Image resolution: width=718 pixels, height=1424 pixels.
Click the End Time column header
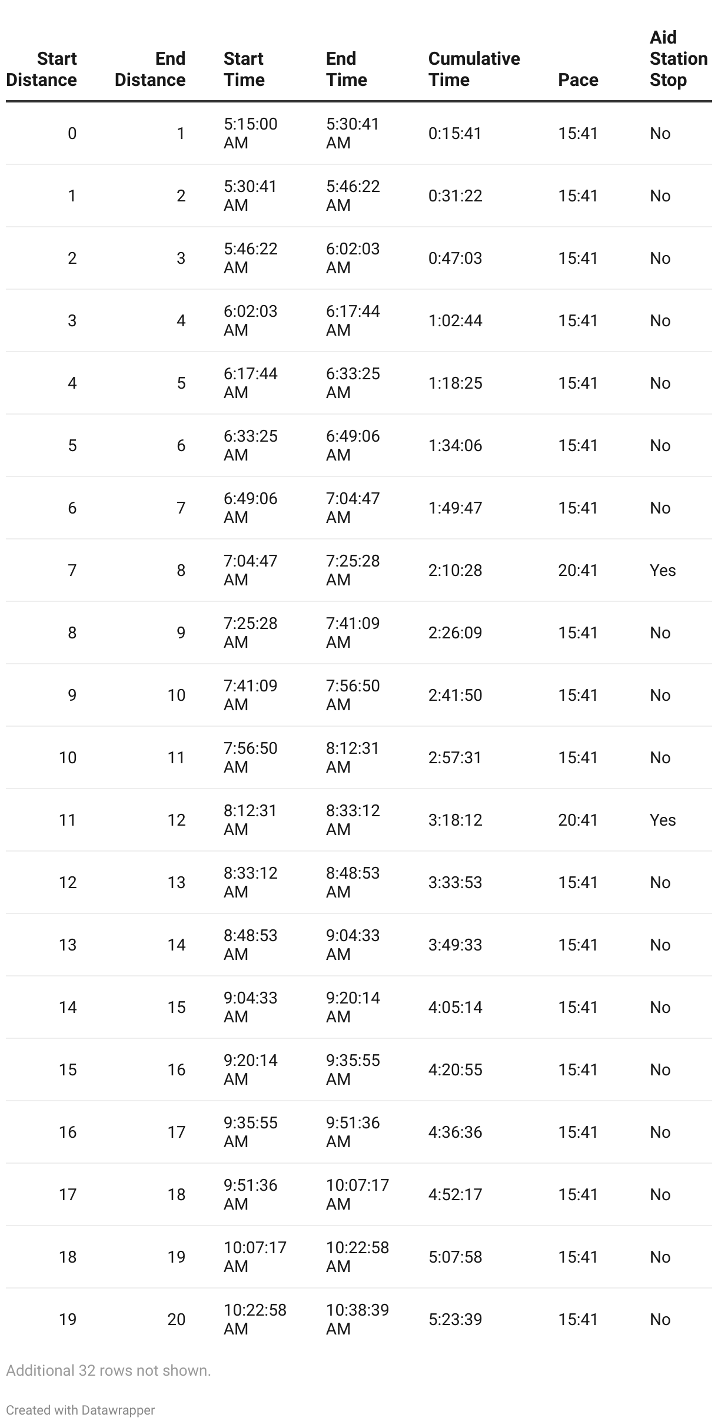[x=347, y=69]
